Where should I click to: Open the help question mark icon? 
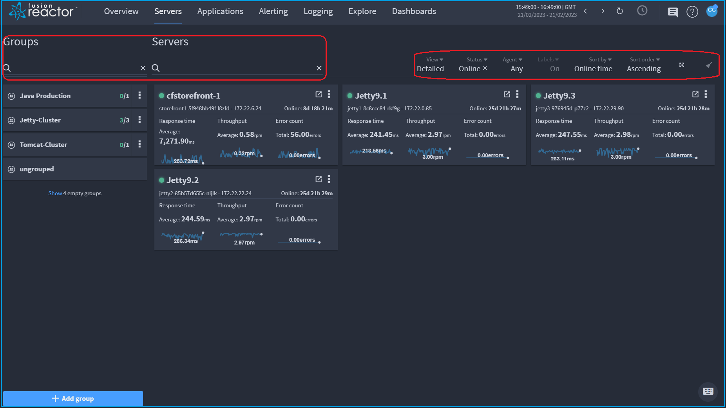pos(692,12)
